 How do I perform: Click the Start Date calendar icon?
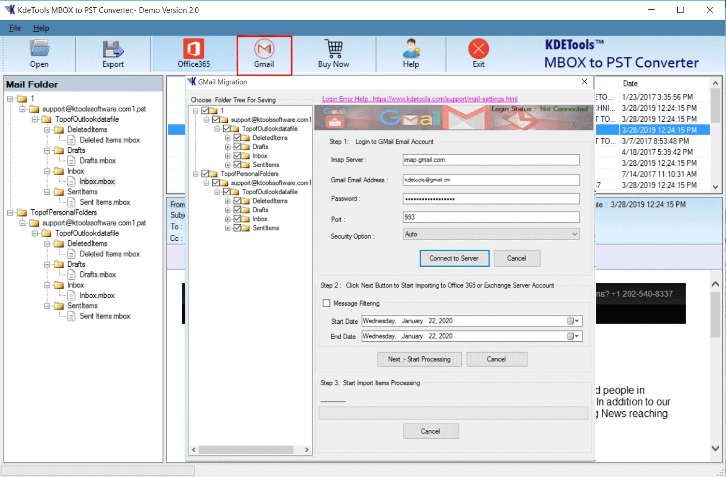pos(570,321)
